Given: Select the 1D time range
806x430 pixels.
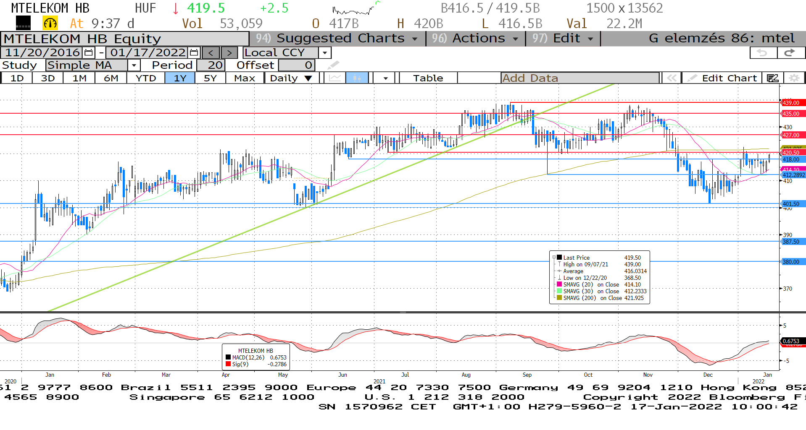Looking at the screenshot, I should (17, 78).
